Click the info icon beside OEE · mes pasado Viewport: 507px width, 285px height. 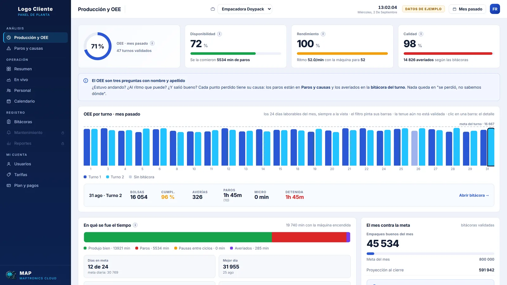pyautogui.click(x=152, y=43)
